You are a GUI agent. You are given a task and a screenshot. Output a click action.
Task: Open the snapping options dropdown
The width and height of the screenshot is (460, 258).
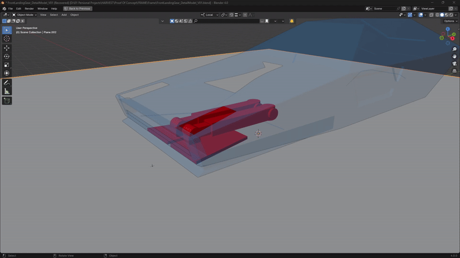point(237,15)
